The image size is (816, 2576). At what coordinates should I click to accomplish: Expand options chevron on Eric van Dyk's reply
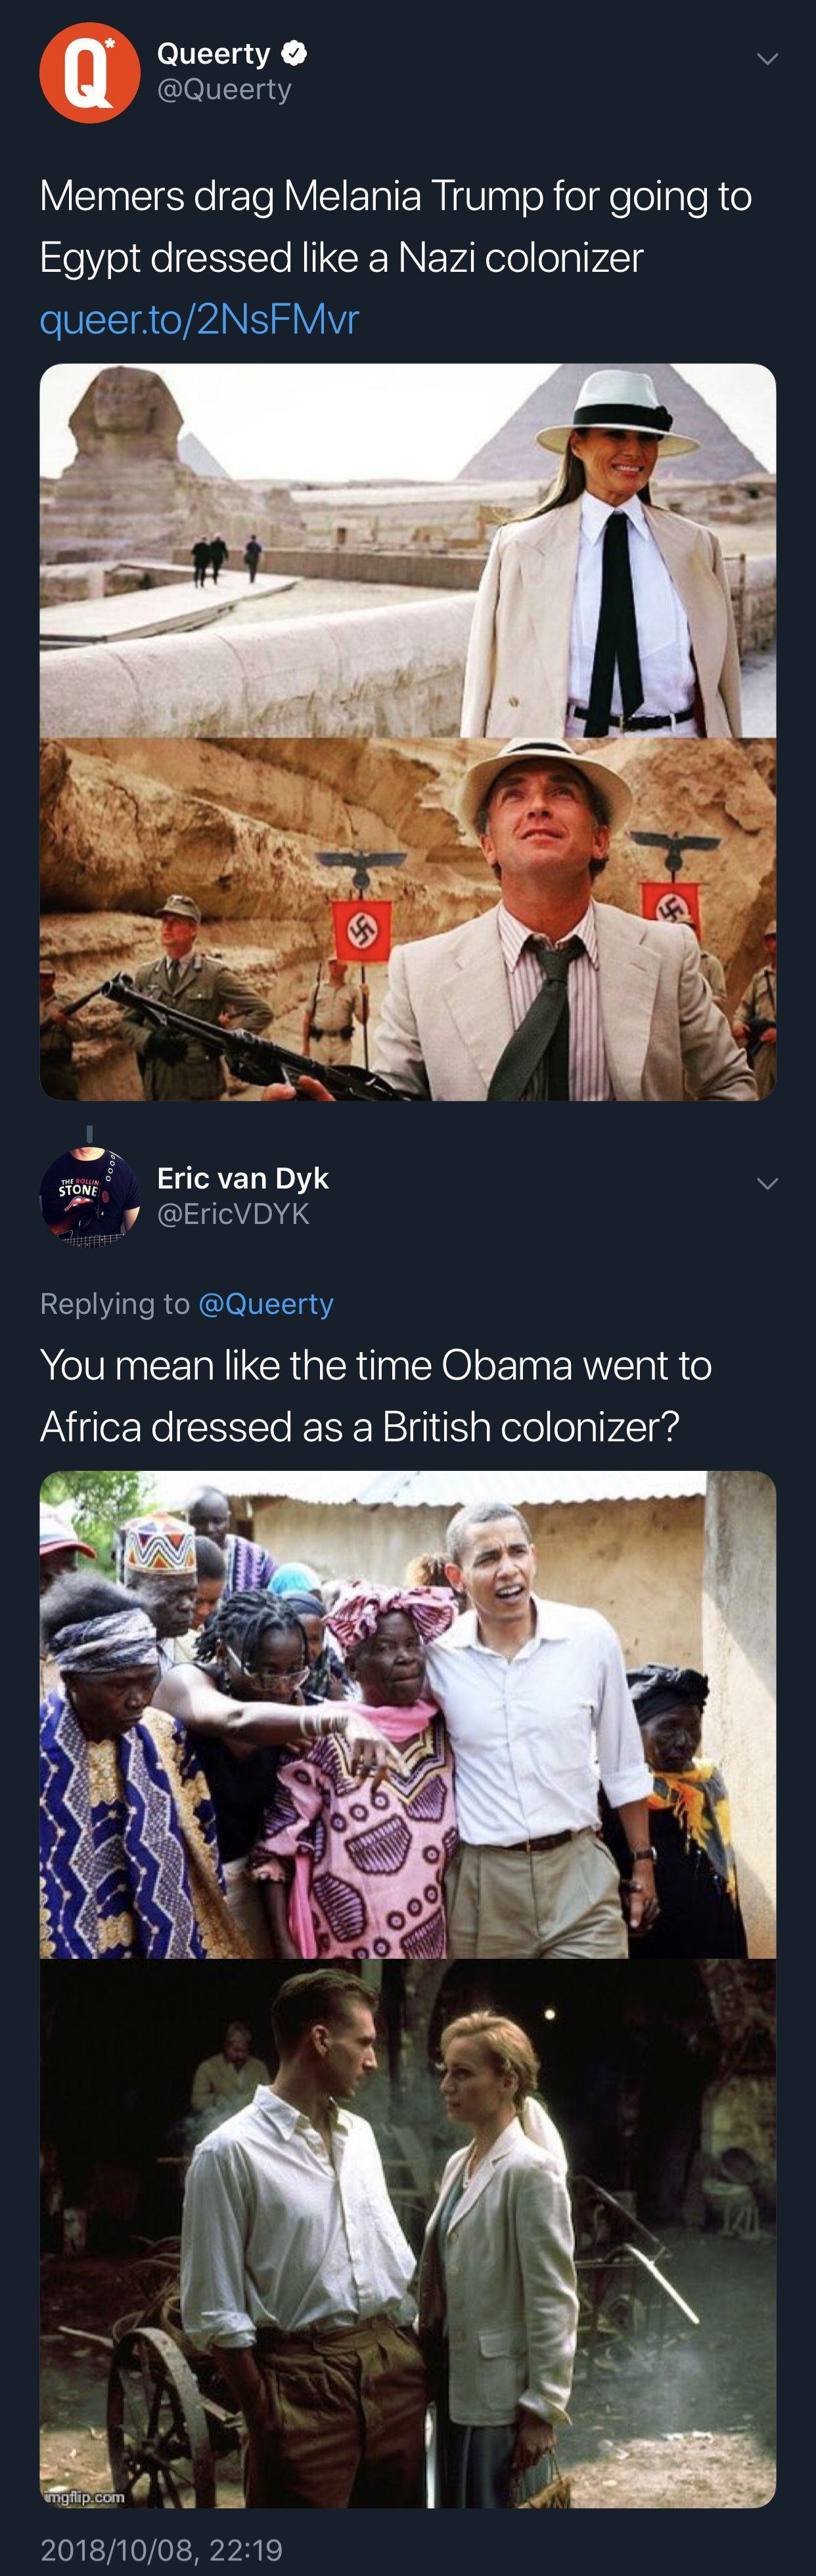[766, 1184]
